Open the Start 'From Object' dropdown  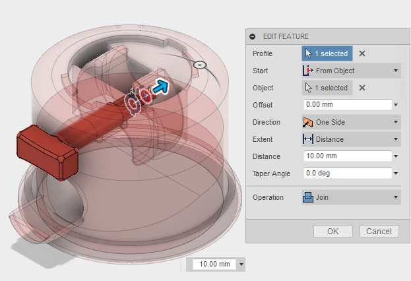tap(351, 71)
